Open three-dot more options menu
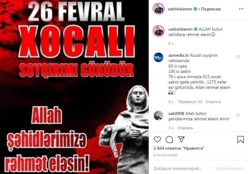This screenshot has width=248, height=174. 241,9
